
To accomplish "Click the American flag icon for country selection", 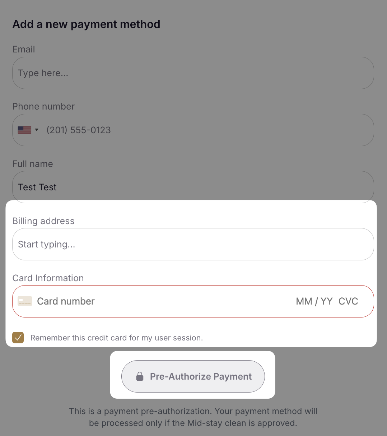I will tap(24, 130).
